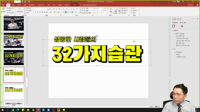The image size is (200, 112).
Task: Select Gradient fill (그라데이션 채우기) radio
Action: point(175,38)
